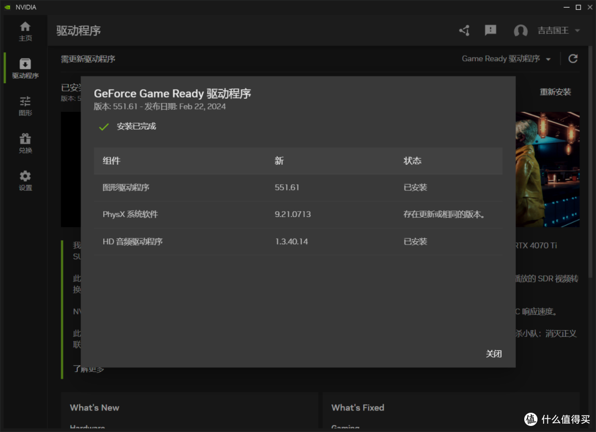
Task: Click the 安装已完成 status message
Action: coord(136,126)
